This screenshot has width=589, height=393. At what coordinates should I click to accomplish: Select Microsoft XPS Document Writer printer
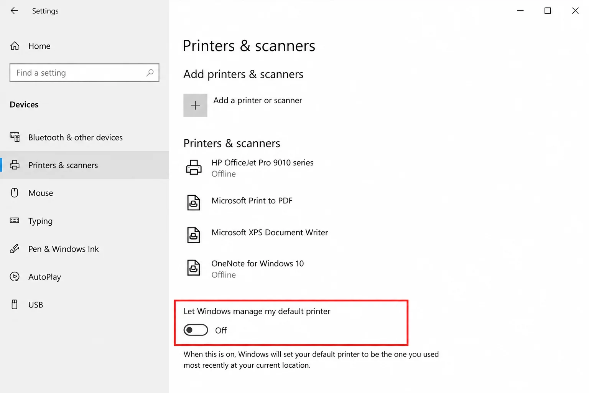270,233
